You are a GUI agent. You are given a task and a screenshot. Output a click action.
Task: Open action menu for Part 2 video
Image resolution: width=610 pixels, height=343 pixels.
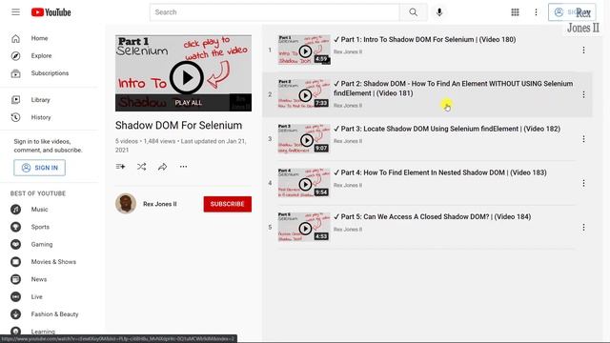tap(583, 94)
